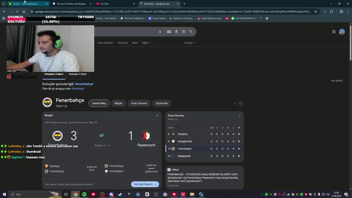Viewport: 352px width, 198px height.
Task: Open the Kısa videolar search filter
Action: (106, 43)
